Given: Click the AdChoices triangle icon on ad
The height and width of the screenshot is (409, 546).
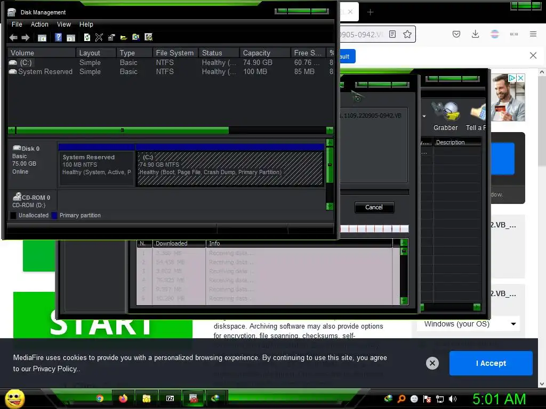Looking at the screenshot, I should click(x=512, y=78).
